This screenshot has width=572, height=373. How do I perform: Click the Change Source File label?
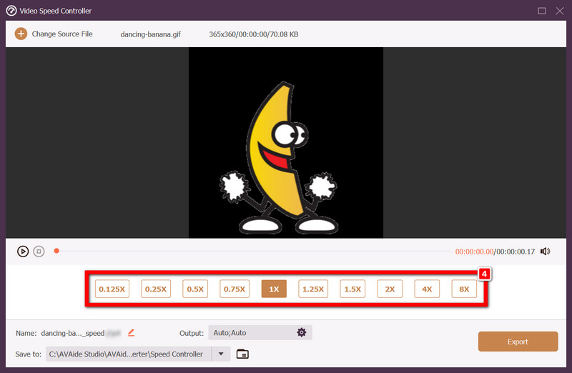62,34
